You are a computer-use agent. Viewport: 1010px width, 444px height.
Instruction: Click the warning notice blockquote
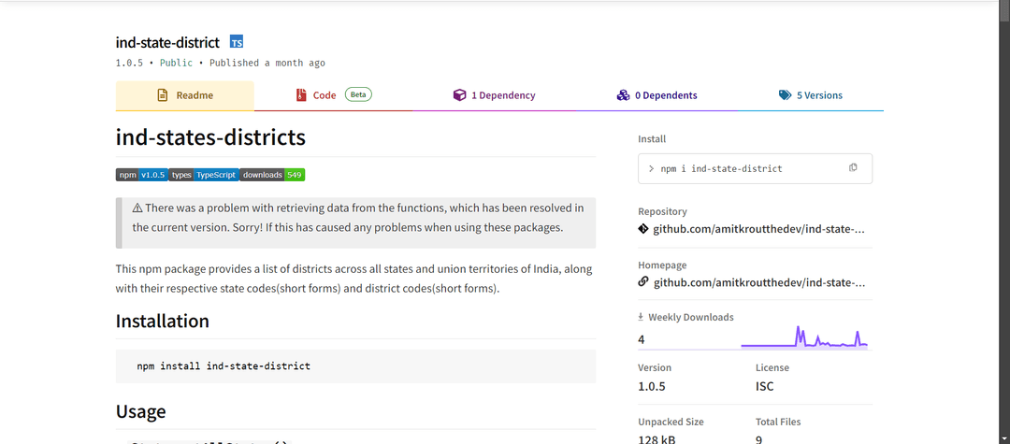click(355, 222)
